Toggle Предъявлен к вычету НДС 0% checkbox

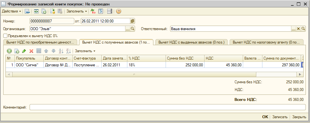pyautogui.click(x=5, y=36)
